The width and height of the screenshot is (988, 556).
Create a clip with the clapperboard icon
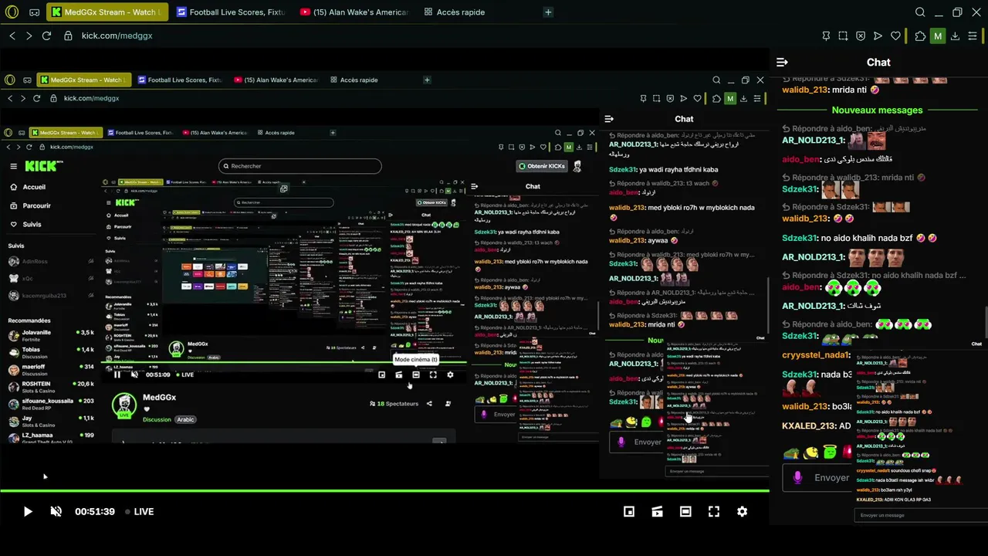[657, 511]
